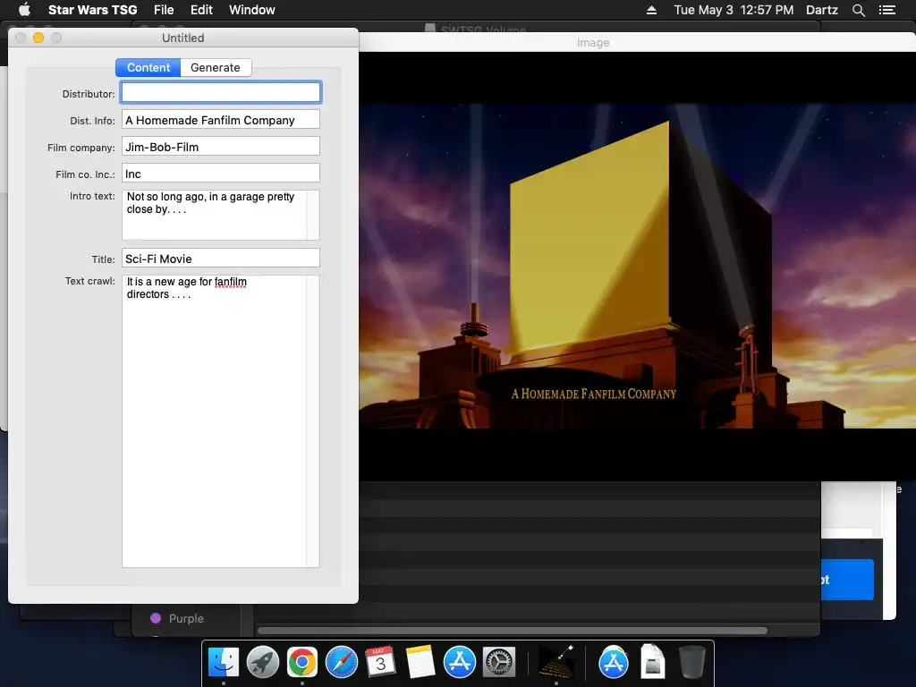Click the Dartz user name in menu bar
Image resolution: width=916 pixels, height=687 pixels.
coord(821,10)
